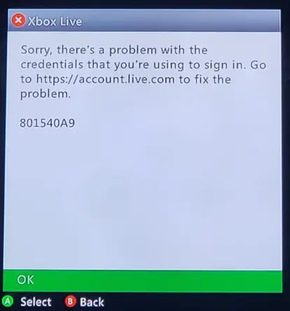Click the "to fix the" phrase after URL

tap(205, 79)
